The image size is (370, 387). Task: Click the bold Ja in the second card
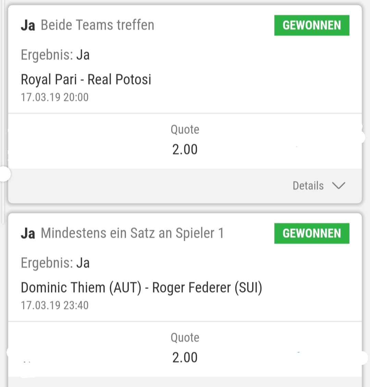(x=28, y=233)
